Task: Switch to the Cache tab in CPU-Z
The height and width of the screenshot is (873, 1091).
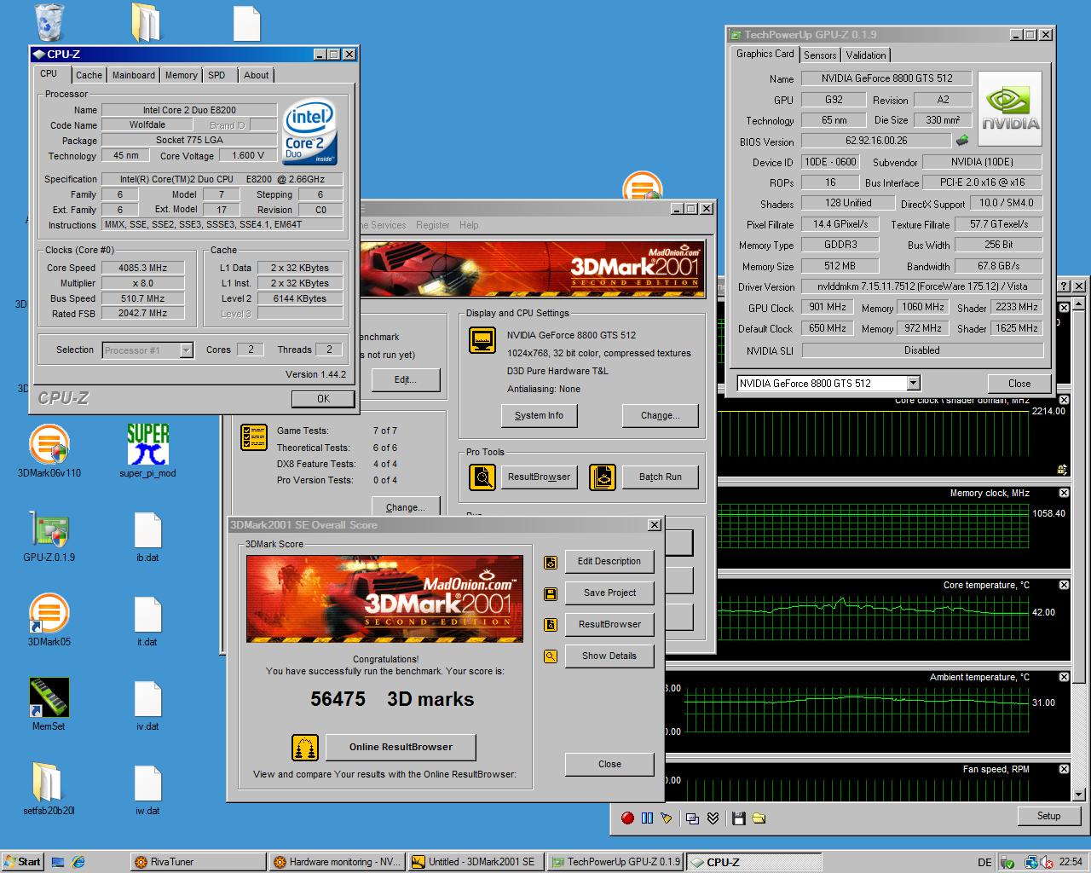Action: [x=89, y=75]
